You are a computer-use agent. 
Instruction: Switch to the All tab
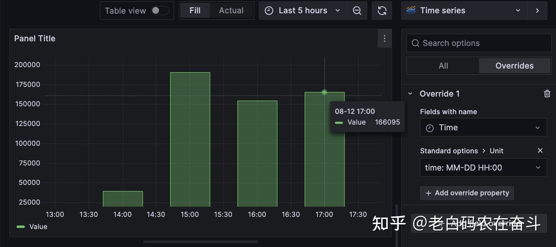443,66
